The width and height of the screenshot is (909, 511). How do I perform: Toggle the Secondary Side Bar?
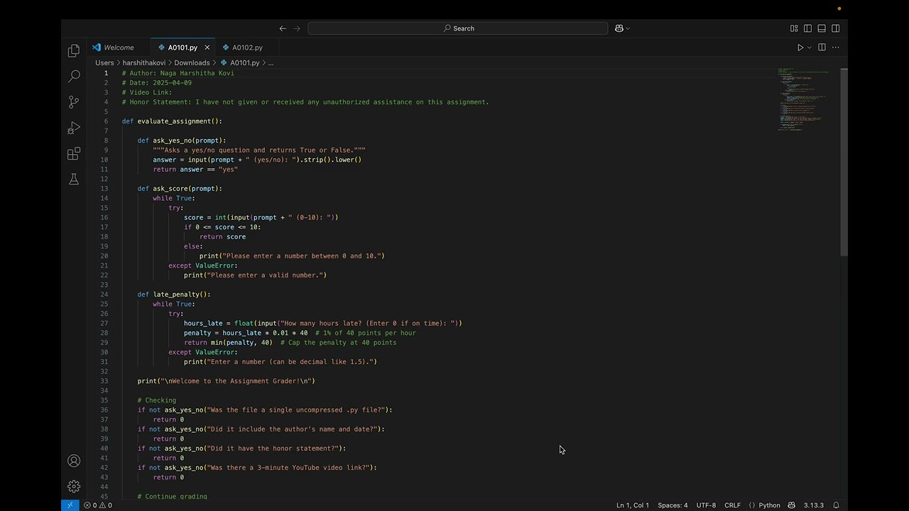pyautogui.click(x=836, y=28)
